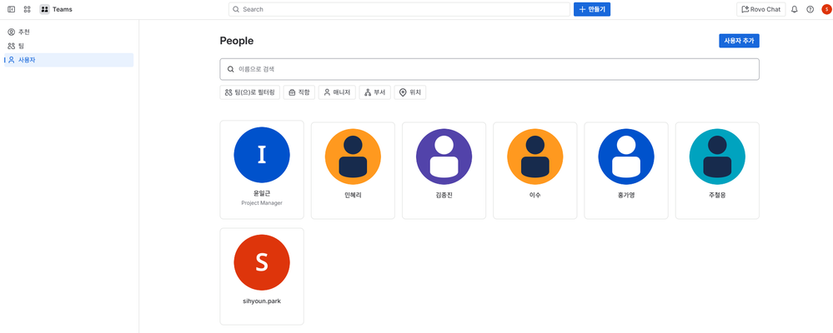Image resolution: width=833 pixels, height=333 pixels.
Task: Expand the 위치 filter dropdown
Action: pyautogui.click(x=409, y=92)
